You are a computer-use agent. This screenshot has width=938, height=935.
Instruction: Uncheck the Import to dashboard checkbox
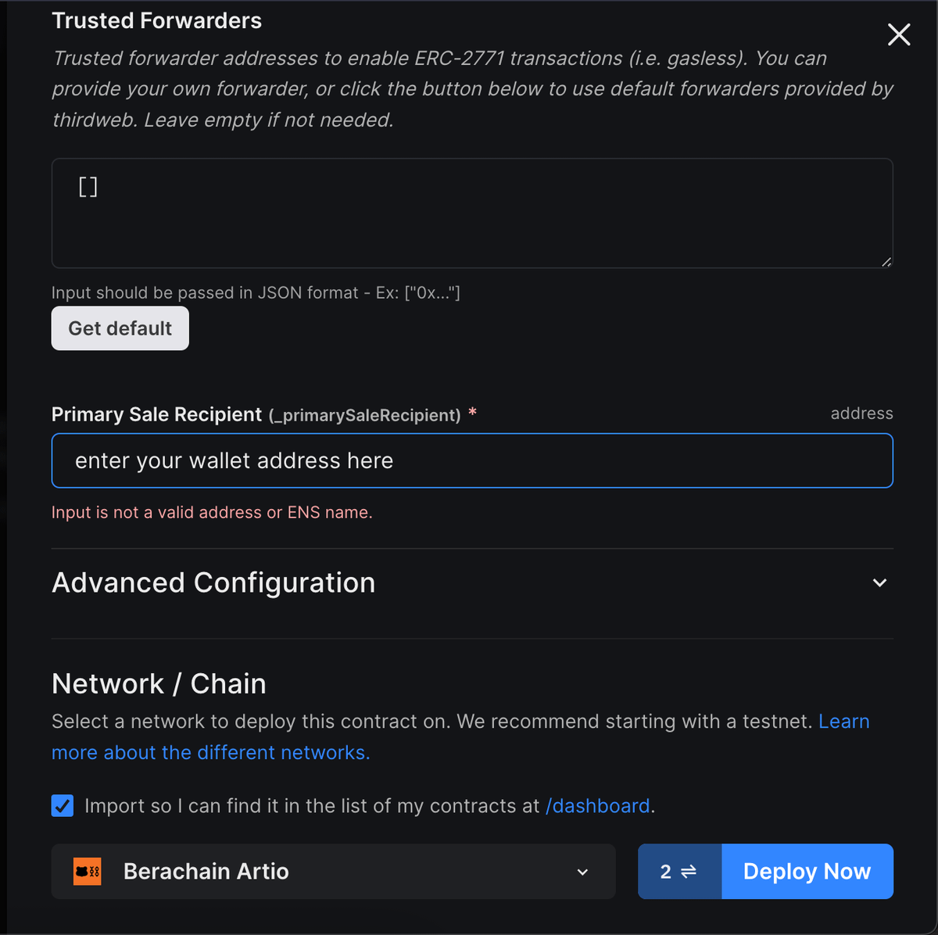pos(63,805)
